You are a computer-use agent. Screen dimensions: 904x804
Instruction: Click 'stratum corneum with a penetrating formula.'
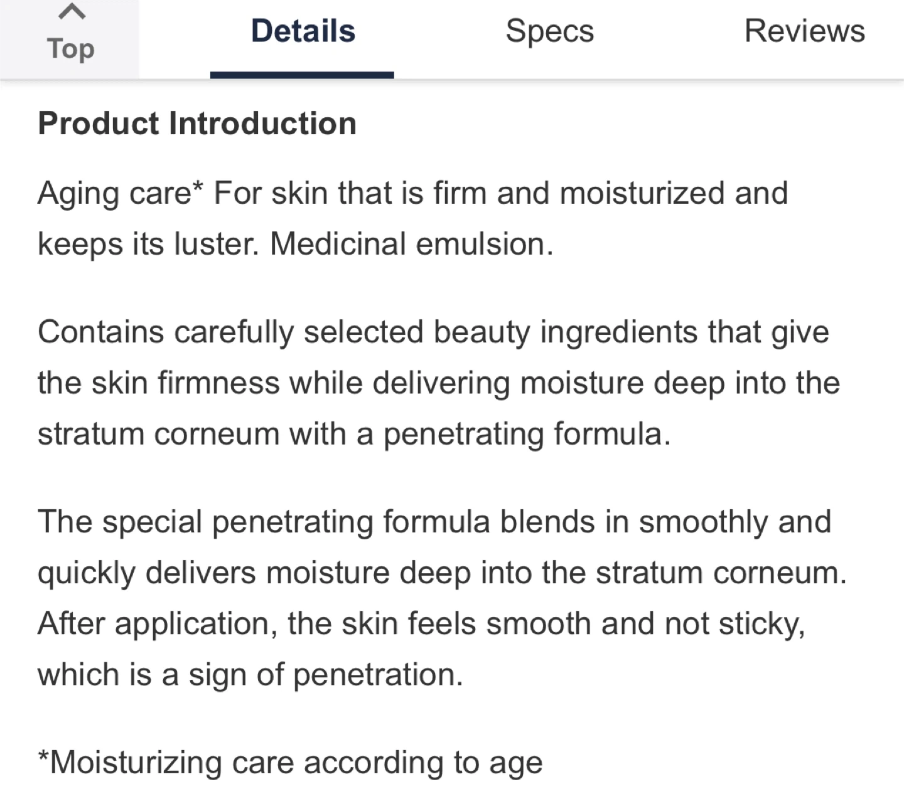coord(354,435)
